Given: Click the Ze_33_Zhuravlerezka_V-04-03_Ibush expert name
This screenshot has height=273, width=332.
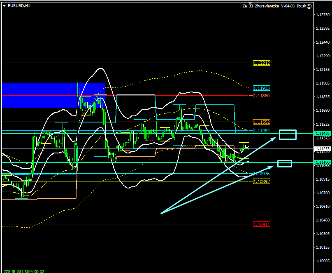Looking at the screenshot, I should (274, 6).
